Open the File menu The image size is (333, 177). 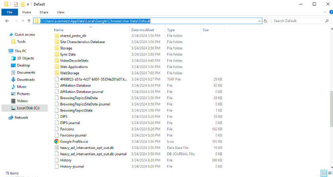[x=9, y=12]
